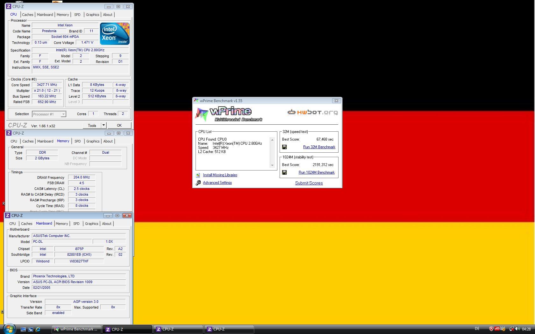
Task: Open the Windows Start orb
Action: (x=9, y=329)
